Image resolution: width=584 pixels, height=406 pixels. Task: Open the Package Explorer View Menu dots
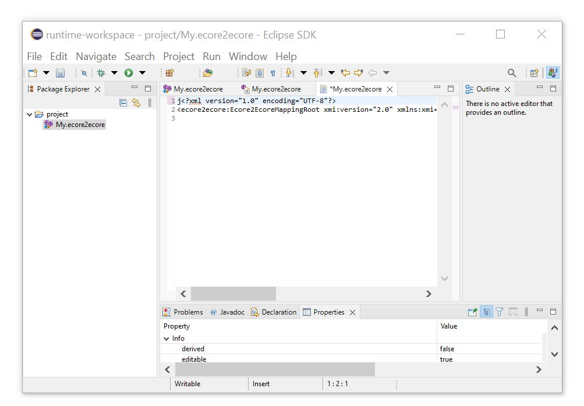pos(150,103)
